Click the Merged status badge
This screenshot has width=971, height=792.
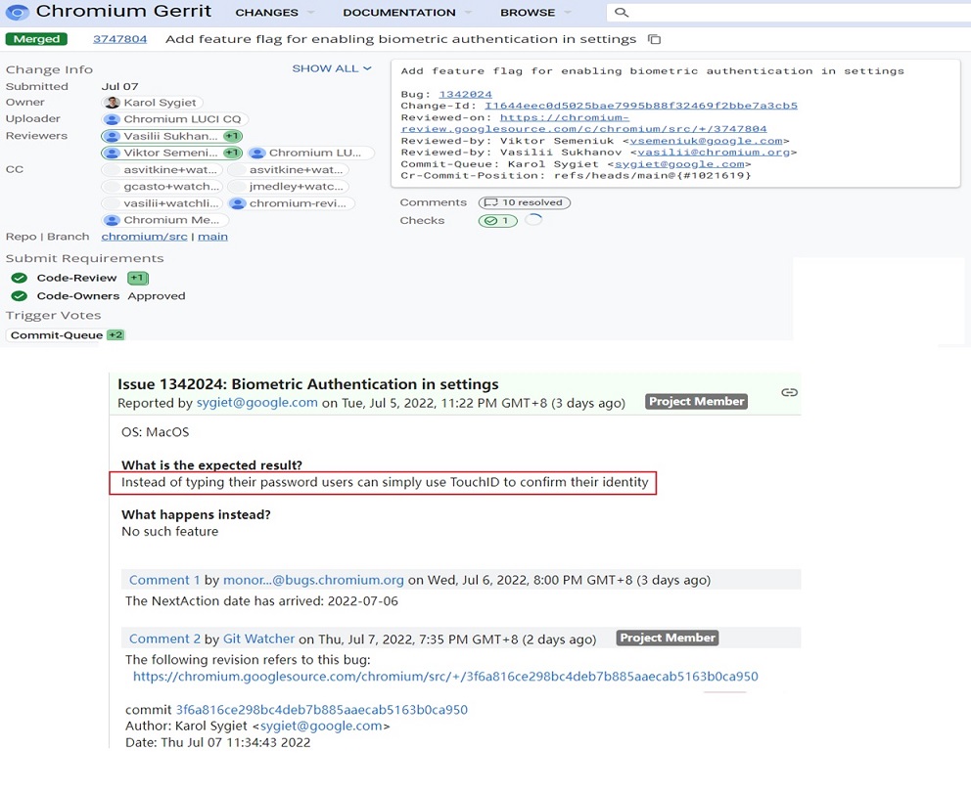coord(36,39)
